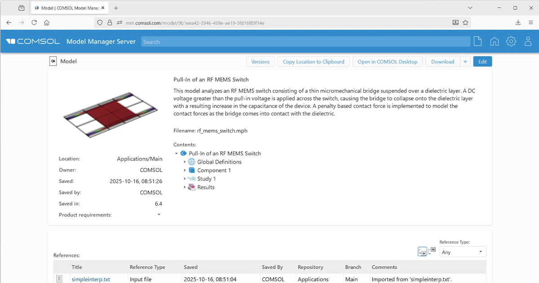
Task: Open the user account icon
Action: (528, 42)
